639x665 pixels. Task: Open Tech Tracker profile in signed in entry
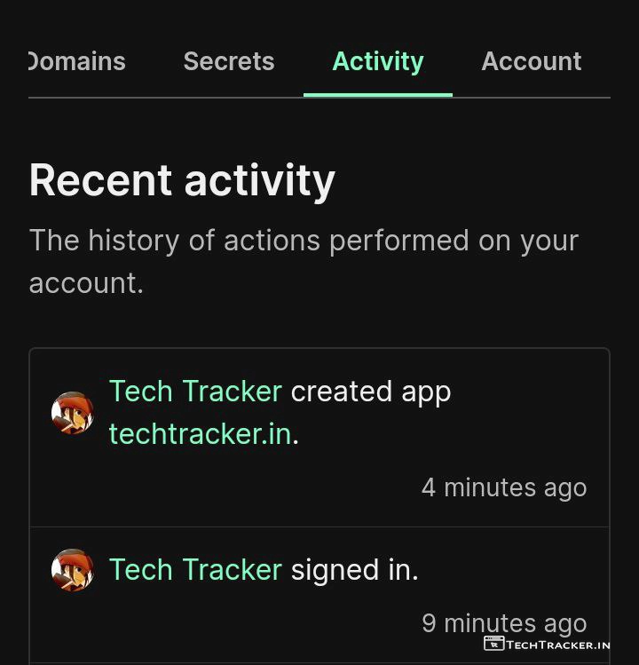pos(195,570)
